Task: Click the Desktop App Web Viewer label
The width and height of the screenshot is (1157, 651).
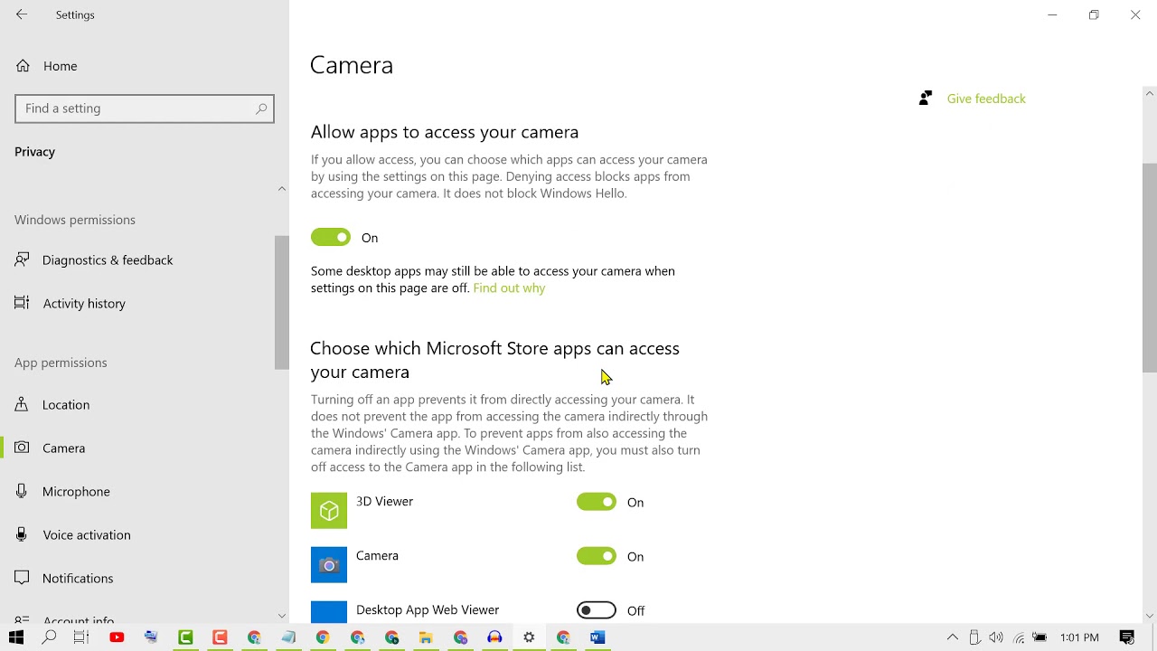Action: coord(428,610)
